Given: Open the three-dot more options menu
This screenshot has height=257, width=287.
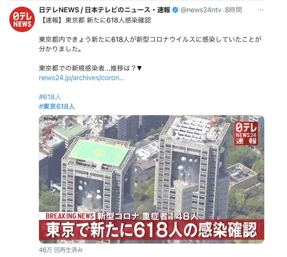Looking at the screenshot, I should click(x=260, y=10).
